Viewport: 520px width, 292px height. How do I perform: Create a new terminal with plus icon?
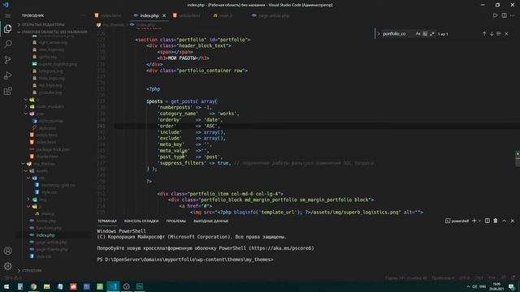[x=474, y=221]
